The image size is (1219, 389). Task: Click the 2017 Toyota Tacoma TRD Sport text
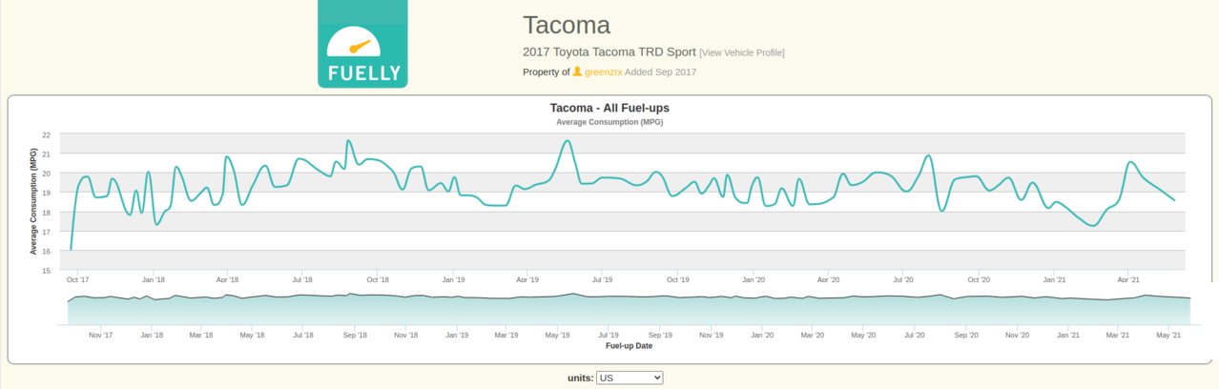[x=609, y=51]
